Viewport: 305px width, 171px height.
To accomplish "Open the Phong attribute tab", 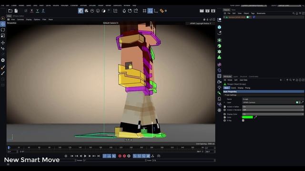I will pyautogui.click(x=248, y=88).
